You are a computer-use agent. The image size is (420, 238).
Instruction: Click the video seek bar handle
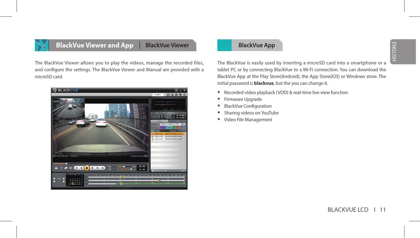coord(66,164)
